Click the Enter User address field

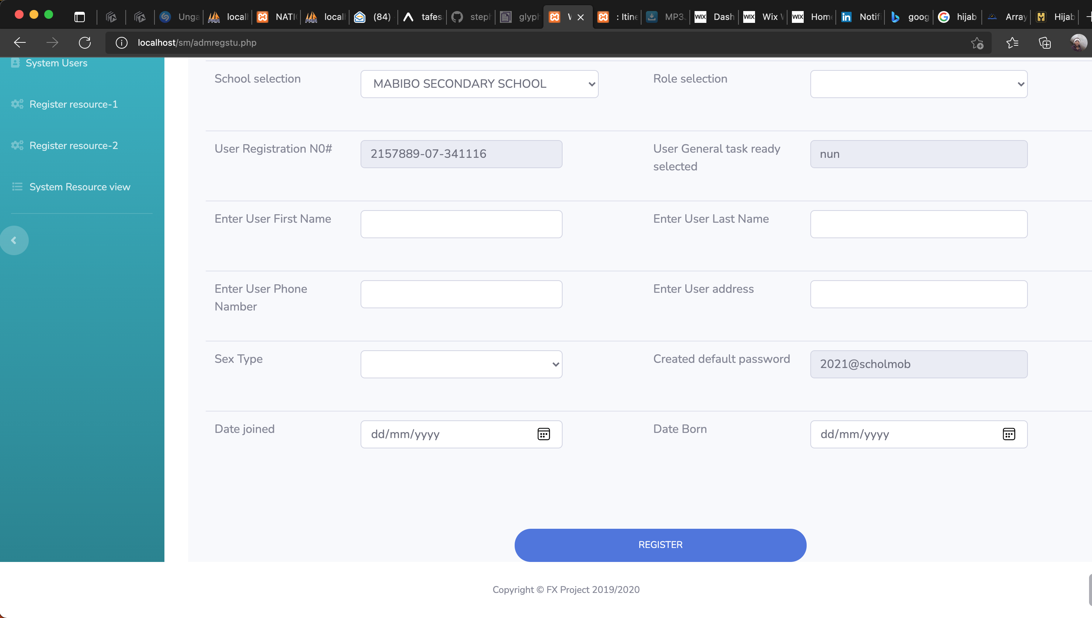coord(918,294)
